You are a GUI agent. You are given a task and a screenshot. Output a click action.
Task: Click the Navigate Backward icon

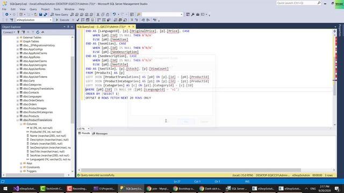click(x=7, y=14)
